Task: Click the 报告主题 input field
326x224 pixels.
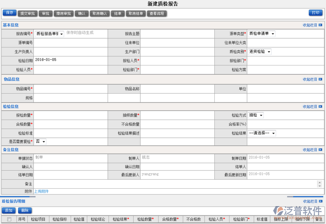Action: pyautogui.click(x=177, y=34)
